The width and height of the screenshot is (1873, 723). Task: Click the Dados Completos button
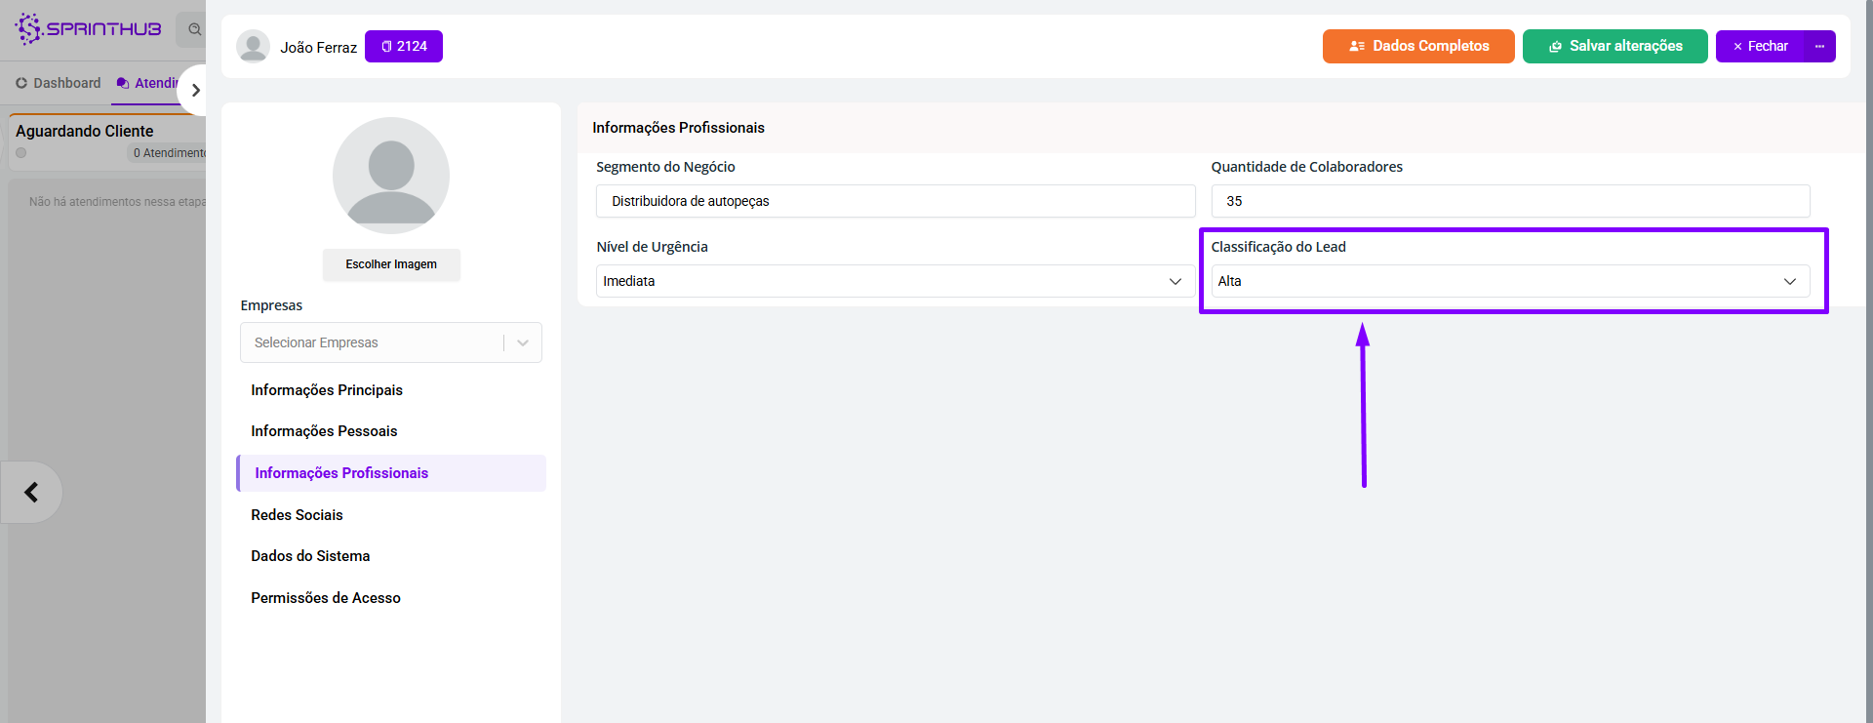(x=1418, y=46)
